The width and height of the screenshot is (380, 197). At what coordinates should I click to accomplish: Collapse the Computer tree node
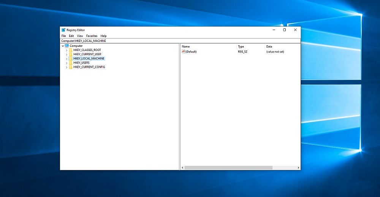pyautogui.click(x=63, y=46)
